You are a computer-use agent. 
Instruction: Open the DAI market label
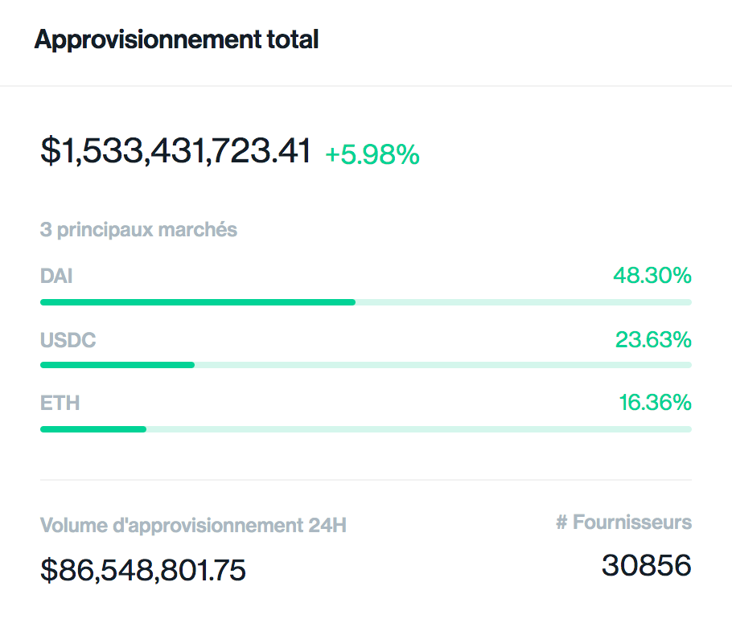[56, 277]
